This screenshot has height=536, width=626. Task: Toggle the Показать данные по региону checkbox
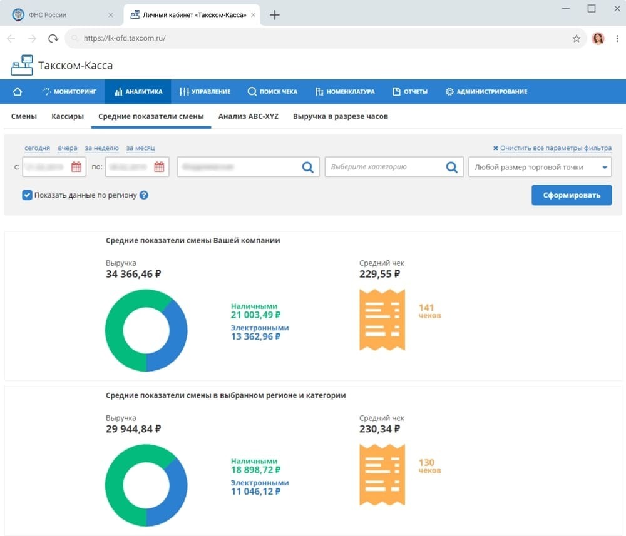pos(27,195)
